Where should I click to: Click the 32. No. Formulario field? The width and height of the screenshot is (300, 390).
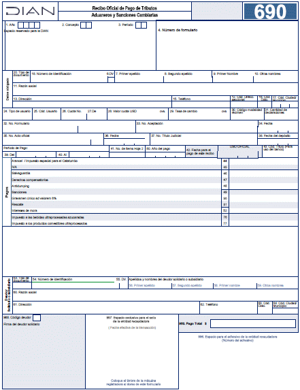point(69,127)
